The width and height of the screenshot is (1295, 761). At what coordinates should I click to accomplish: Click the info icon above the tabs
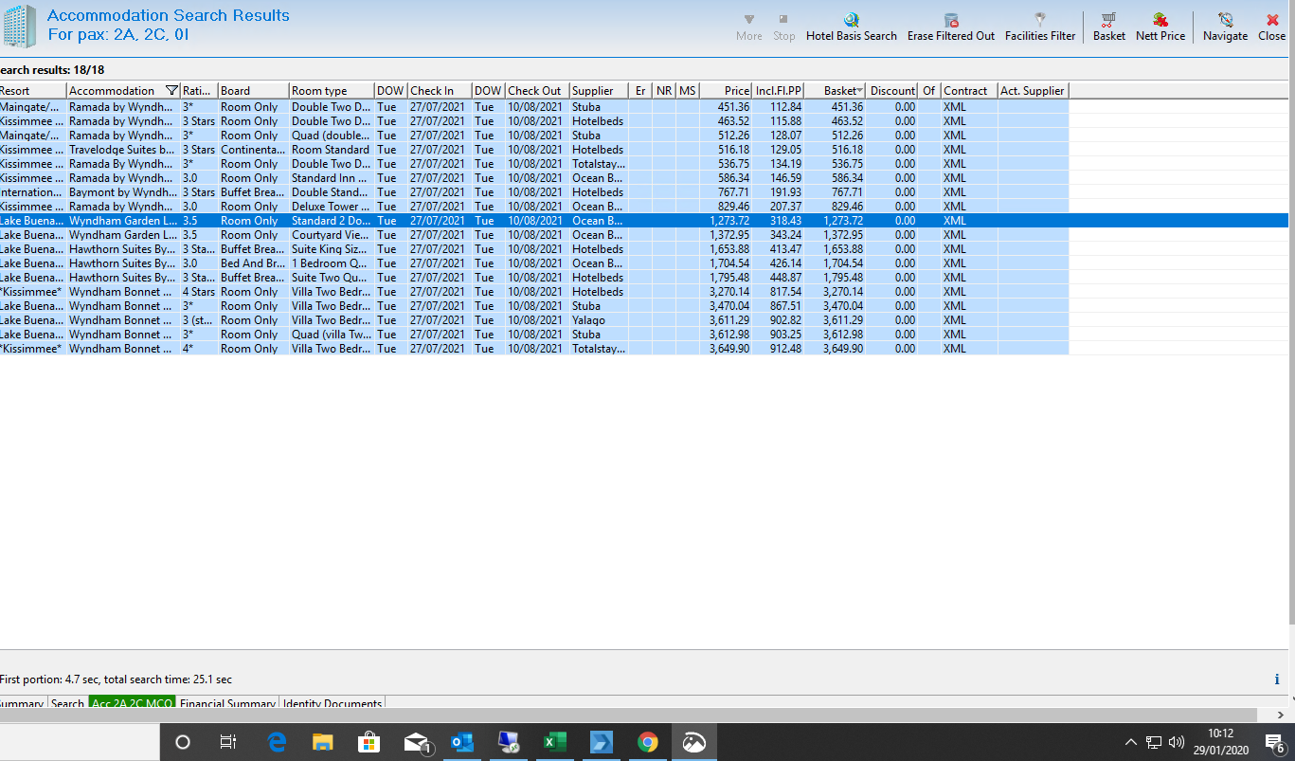click(1277, 679)
